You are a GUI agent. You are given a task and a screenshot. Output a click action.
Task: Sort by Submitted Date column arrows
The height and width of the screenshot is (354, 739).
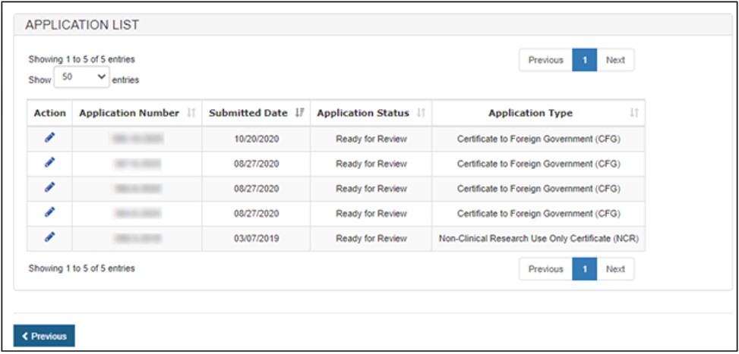299,113
